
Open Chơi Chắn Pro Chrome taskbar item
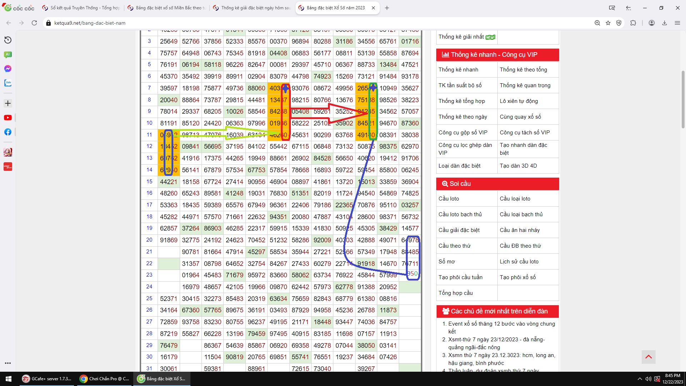pyautogui.click(x=104, y=379)
